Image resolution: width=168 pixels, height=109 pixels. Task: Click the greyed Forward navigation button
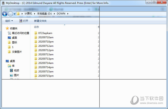11,14
